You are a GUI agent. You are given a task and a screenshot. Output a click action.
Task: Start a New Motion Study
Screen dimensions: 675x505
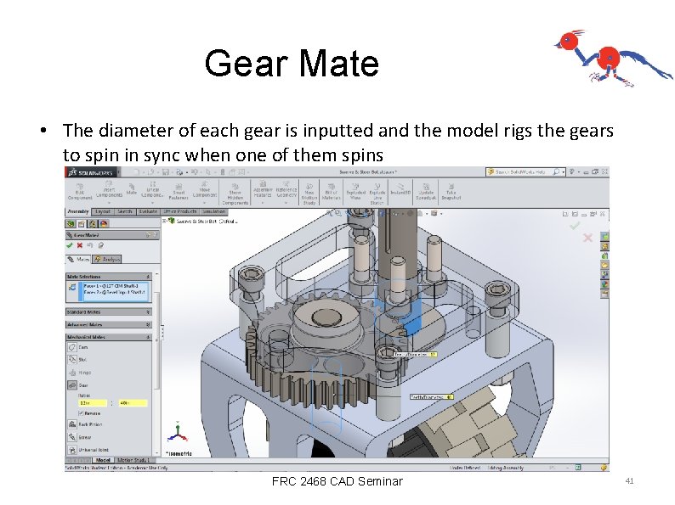click(x=309, y=194)
